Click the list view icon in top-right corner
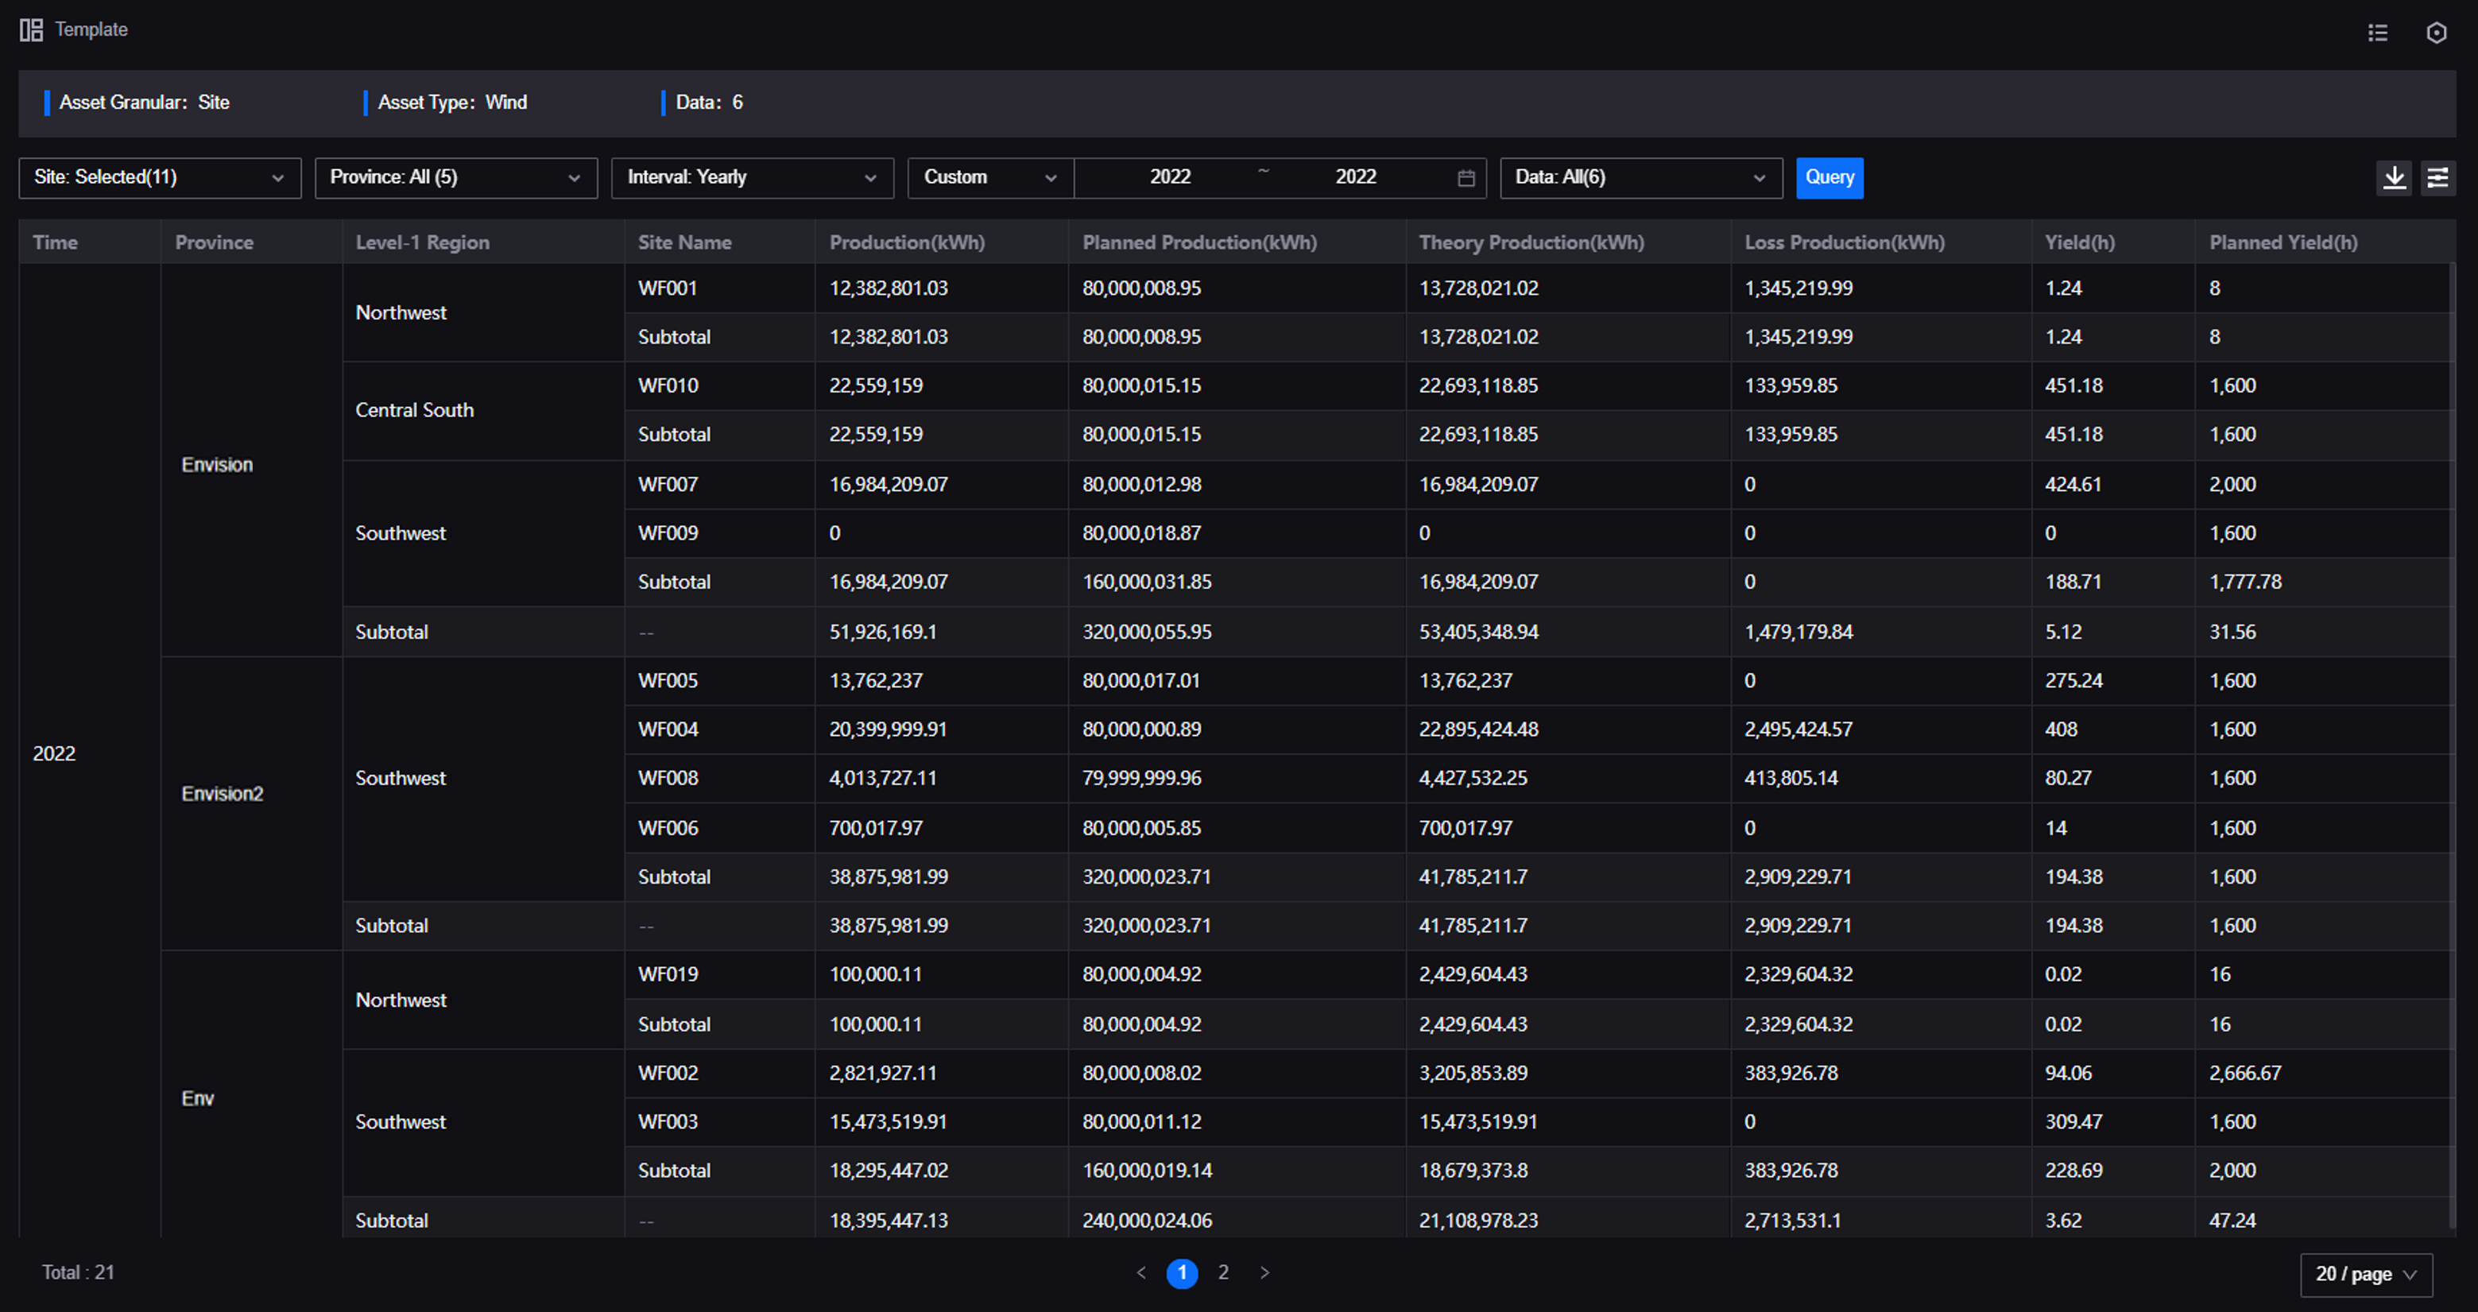 tap(2378, 32)
